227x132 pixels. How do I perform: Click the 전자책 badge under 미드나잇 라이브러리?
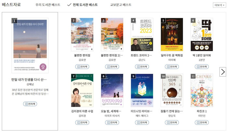(142, 122)
